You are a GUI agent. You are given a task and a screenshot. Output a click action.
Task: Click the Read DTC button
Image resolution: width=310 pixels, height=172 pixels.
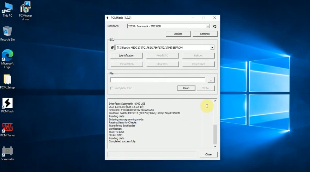click(162, 55)
